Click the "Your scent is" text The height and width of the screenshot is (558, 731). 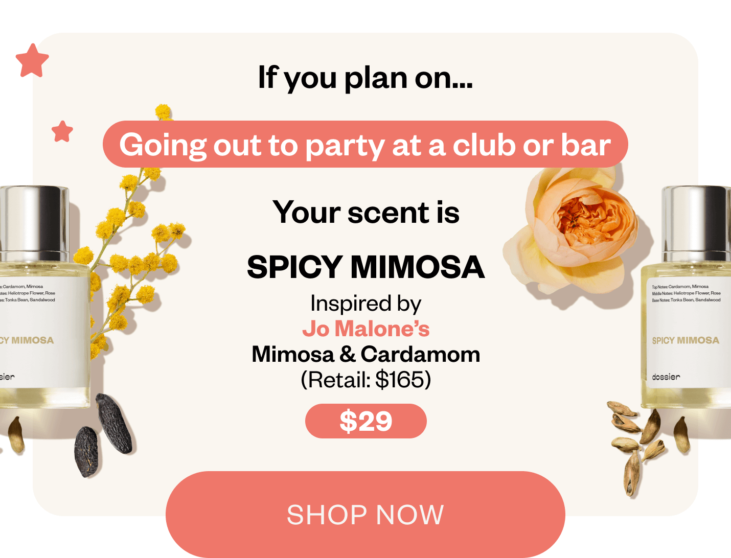point(366,212)
